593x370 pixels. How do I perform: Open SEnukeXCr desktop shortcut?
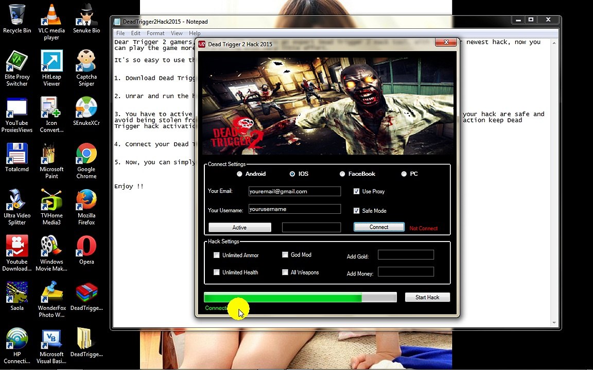tap(86, 112)
